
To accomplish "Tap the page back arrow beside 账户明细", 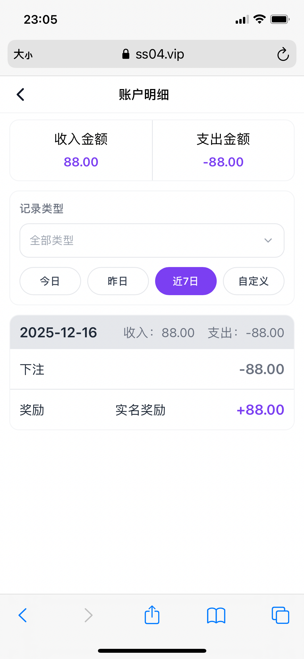I will click(x=21, y=94).
